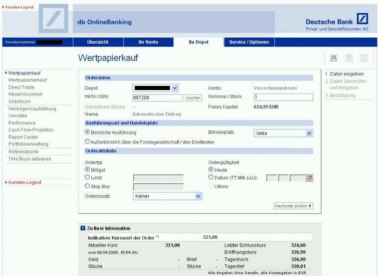The width and height of the screenshot is (378, 276).
Task: Click step '3. Bestätigung'
Action: [340, 96]
